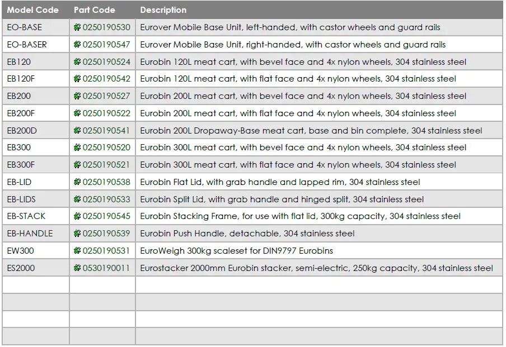Click the green icon beside part code 0250190547
506x347 pixels.
pos(77,45)
